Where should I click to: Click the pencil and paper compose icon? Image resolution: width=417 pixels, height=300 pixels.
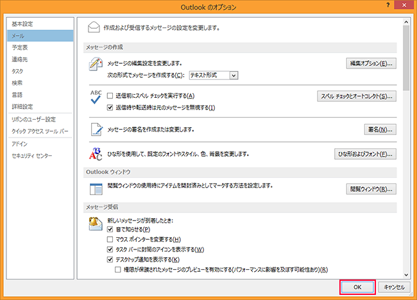(96, 64)
